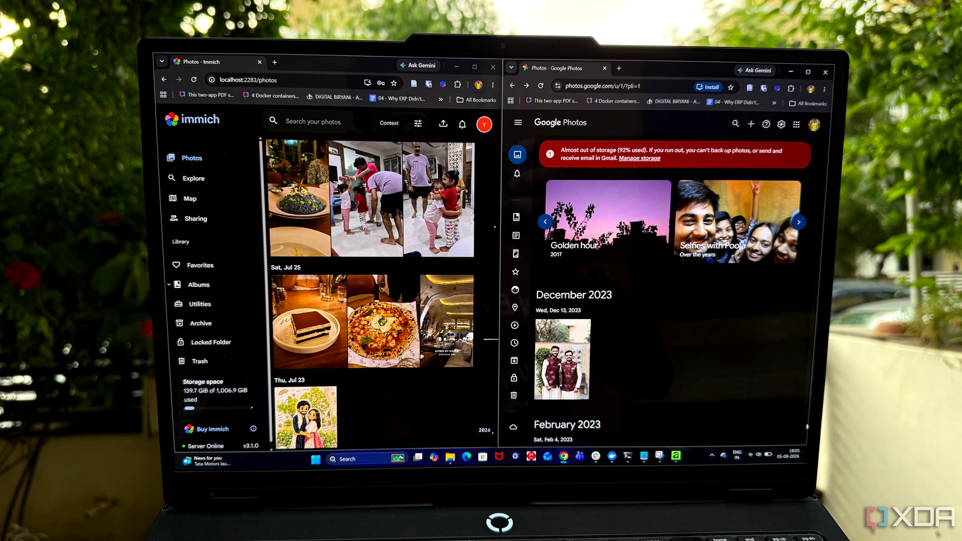Click the Manage storage link
The width and height of the screenshot is (962, 541).
640,158
